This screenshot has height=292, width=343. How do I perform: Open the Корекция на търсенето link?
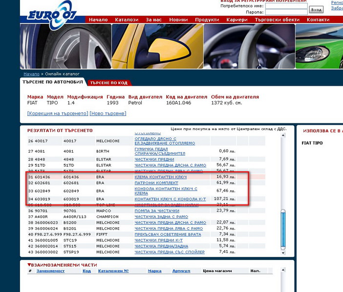pyautogui.click(x=58, y=114)
